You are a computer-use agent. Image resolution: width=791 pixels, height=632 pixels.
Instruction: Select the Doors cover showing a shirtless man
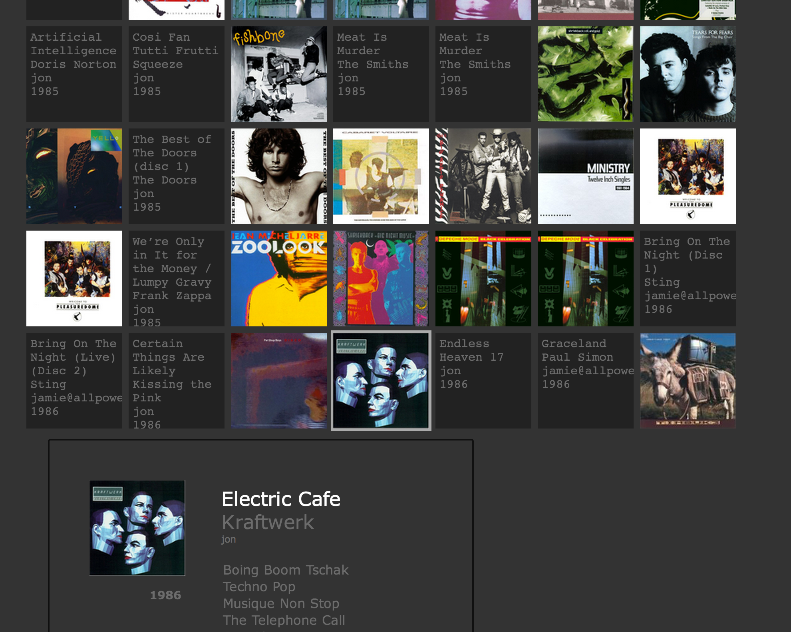[279, 176]
